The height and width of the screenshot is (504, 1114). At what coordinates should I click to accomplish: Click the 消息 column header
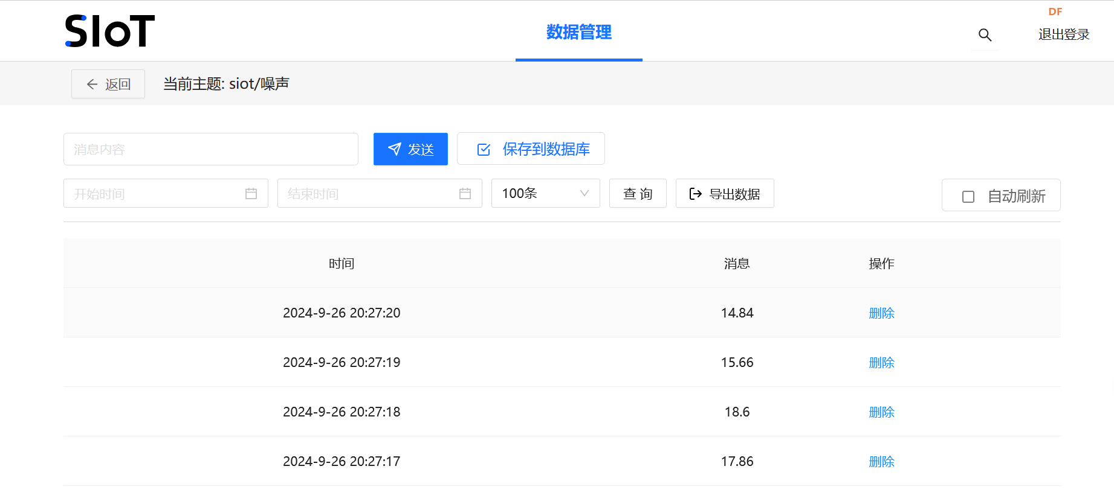pos(737,263)
